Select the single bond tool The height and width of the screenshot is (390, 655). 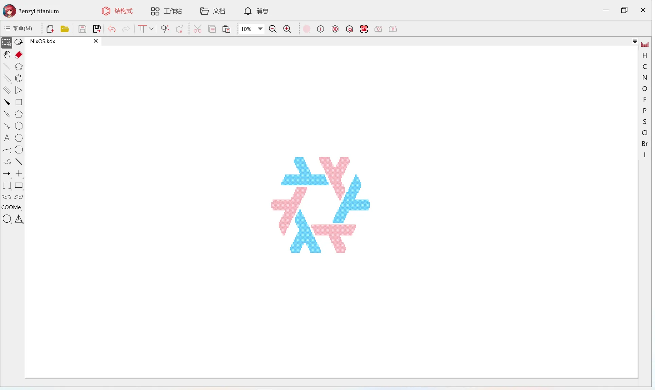(7, 67)
